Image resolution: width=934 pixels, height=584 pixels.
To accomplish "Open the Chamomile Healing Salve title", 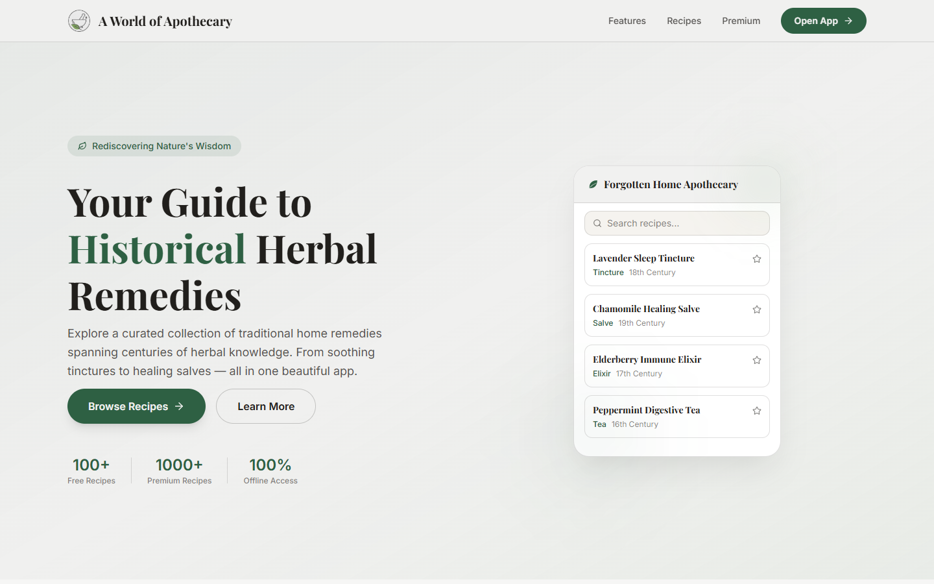I will pos(646,309).
